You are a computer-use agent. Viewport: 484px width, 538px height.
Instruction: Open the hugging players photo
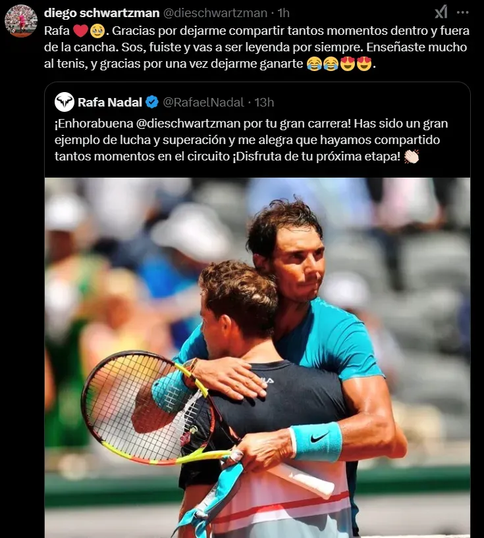[x=257, y=358]
